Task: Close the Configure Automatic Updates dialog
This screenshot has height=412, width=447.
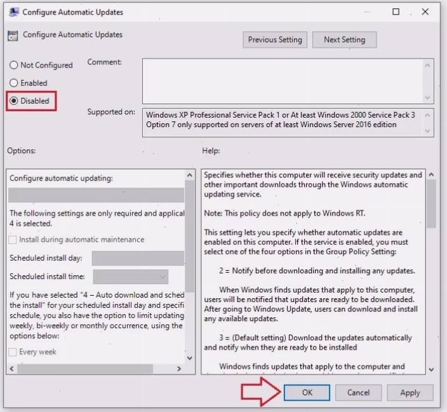Action: (x=425, y=11)
